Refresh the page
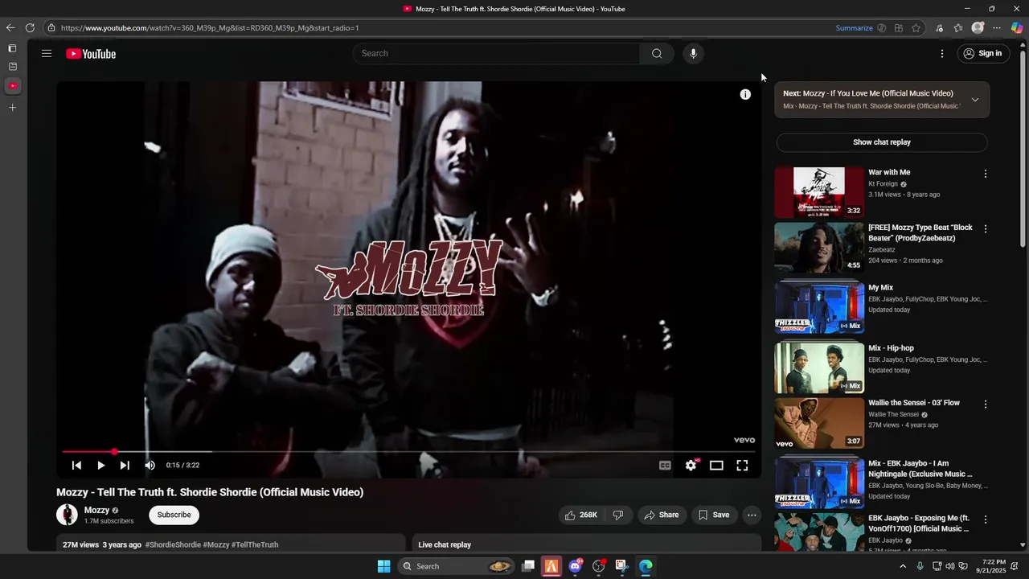 tap(30, 28)
